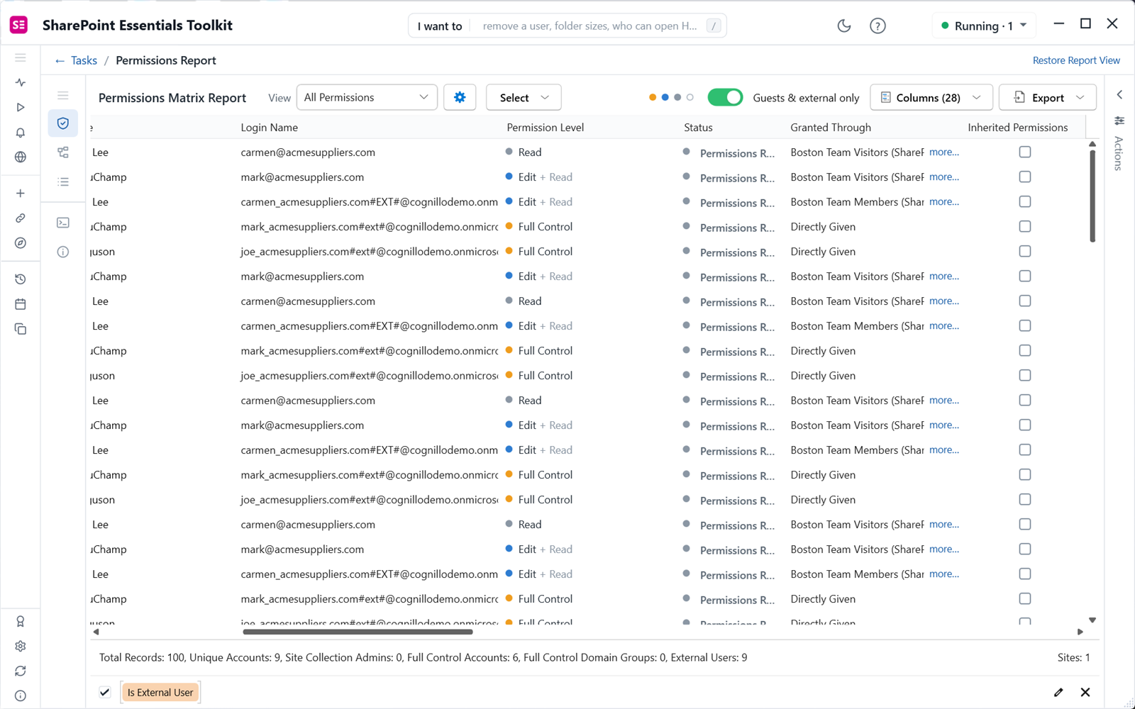Sort by Permission Level column header
1135x709 pixels.
pyautogui.click(x=546, y=128)
